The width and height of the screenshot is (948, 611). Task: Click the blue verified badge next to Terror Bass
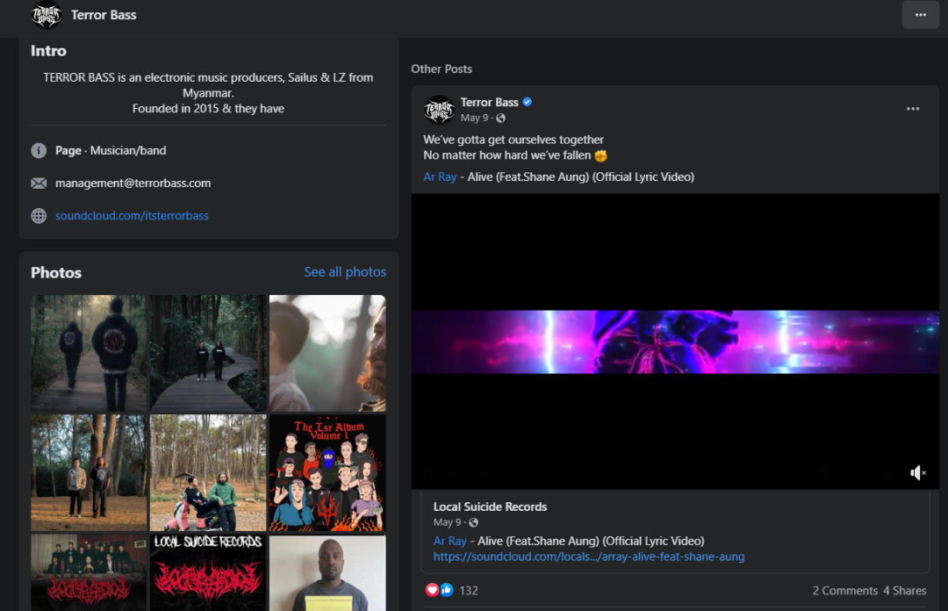pyautogui.click(x=528, y=102)
